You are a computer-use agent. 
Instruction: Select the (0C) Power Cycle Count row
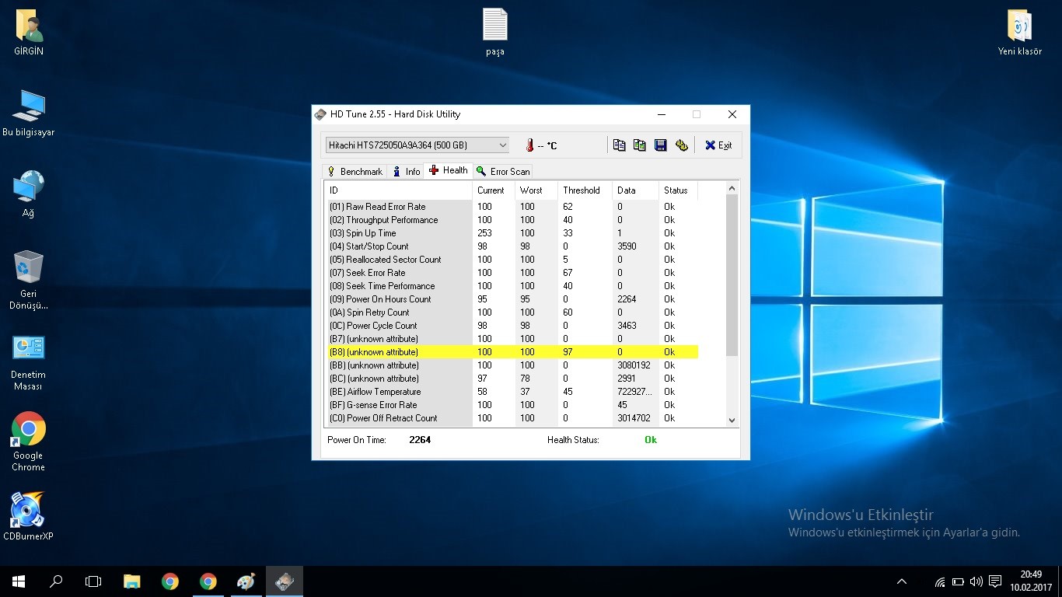[512, 326]
